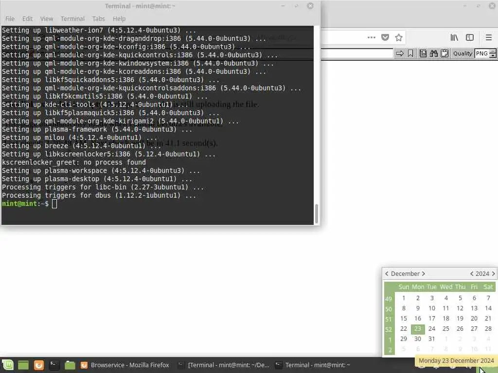This screenshot has height=373, width=498.
Task: Switch to Terminal mint@mint: ~/De... taskbar window
Action: 223,365
